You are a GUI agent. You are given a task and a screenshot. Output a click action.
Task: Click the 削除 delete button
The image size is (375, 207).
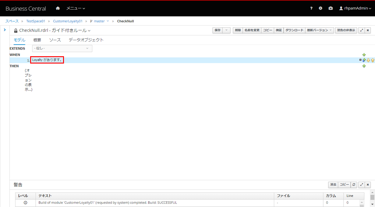point(238,30)
